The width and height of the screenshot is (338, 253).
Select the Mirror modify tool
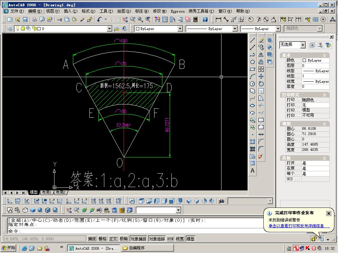[261, 55]
